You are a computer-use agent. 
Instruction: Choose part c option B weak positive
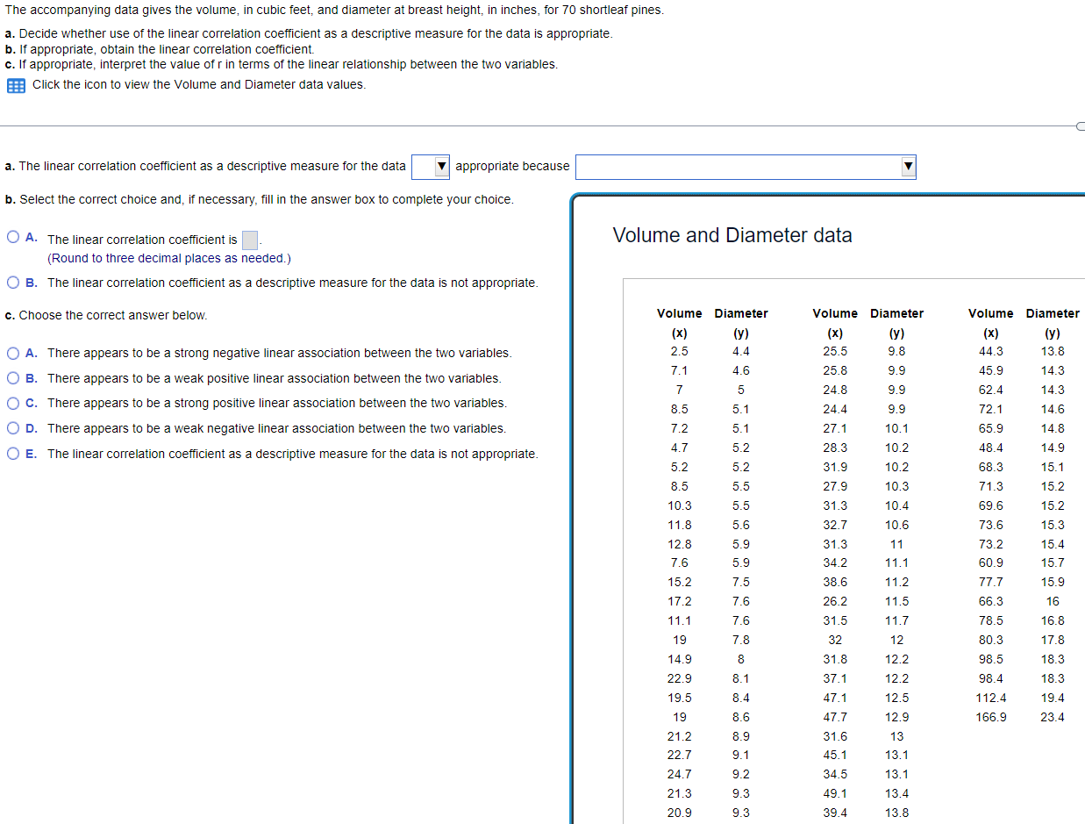pyautogui.click(x=13, y=378)
